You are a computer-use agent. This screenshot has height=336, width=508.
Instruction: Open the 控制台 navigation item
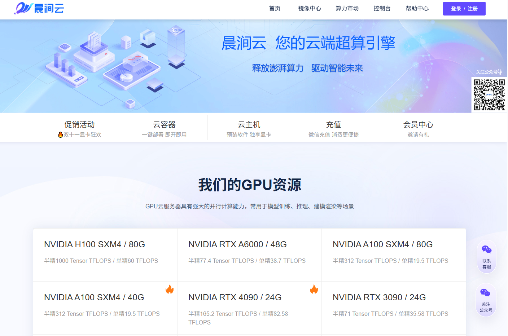(382, 8)
